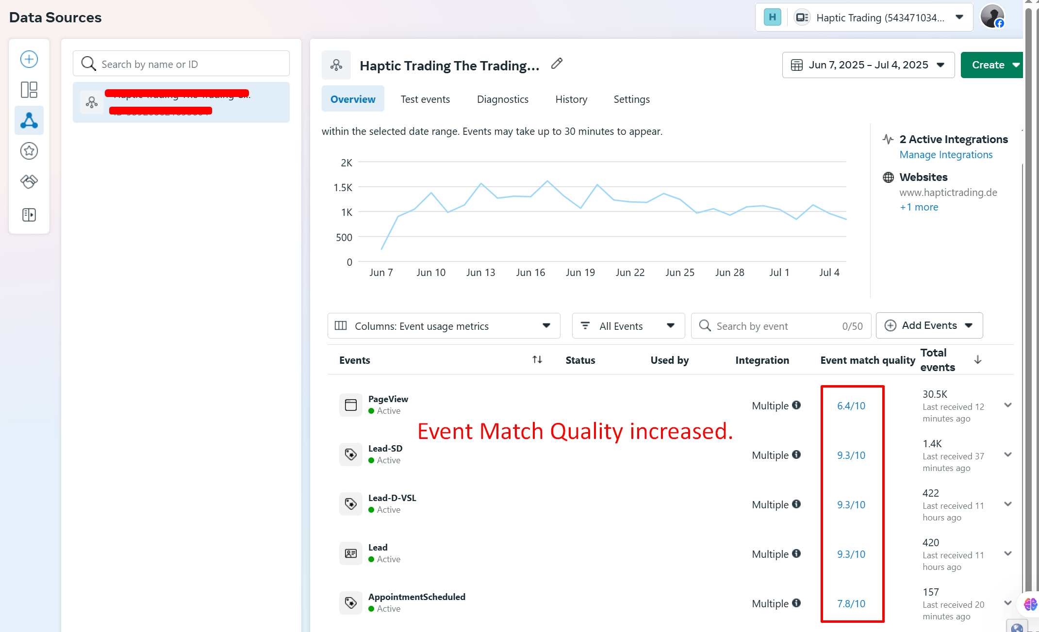Expand the Lead-SD row chevron
Screen dimensions: 1039x632
[x=1008, y=454]
